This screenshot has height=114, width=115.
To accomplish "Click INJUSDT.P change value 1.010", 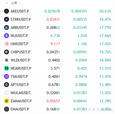I will [x=82, y=36].
